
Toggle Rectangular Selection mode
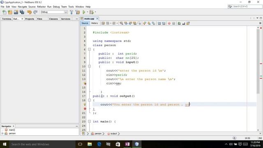(x=139, y=23)
